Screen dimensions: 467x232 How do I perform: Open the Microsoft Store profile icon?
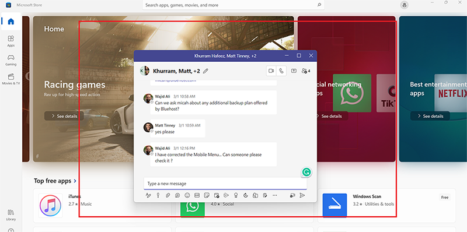pos(404,5)
